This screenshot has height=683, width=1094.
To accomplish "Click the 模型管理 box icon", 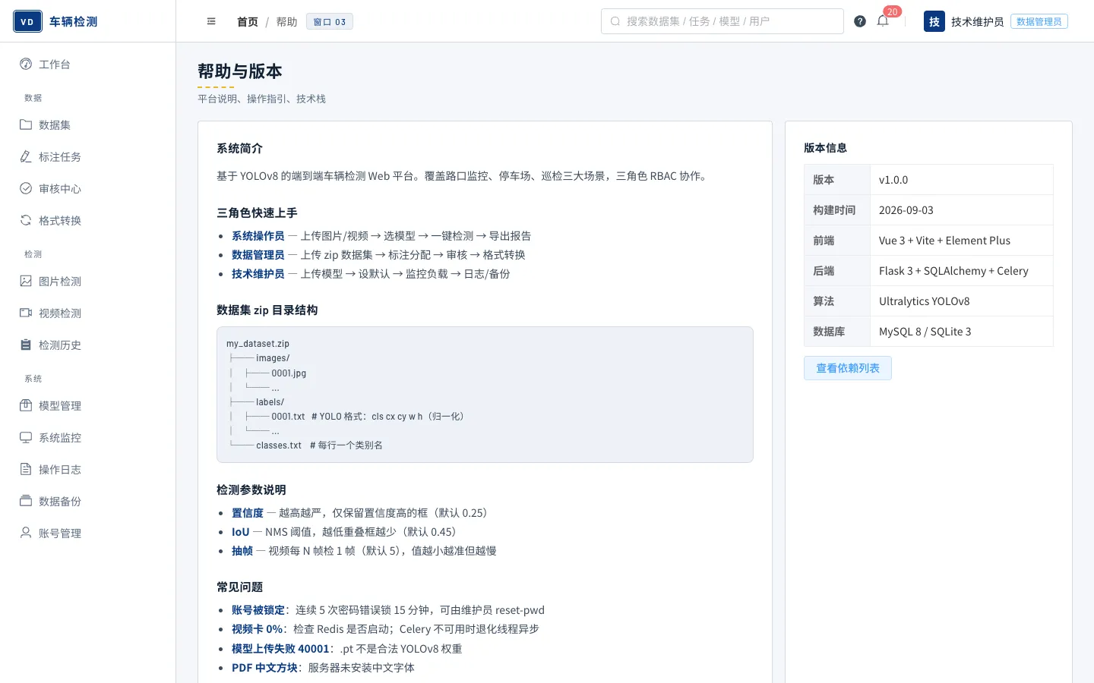I will coord(26,405).
